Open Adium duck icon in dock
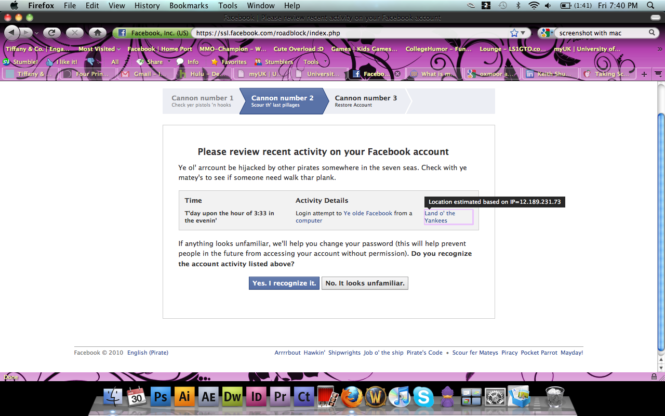Viewport: 665px width, 416px height. 447,397
